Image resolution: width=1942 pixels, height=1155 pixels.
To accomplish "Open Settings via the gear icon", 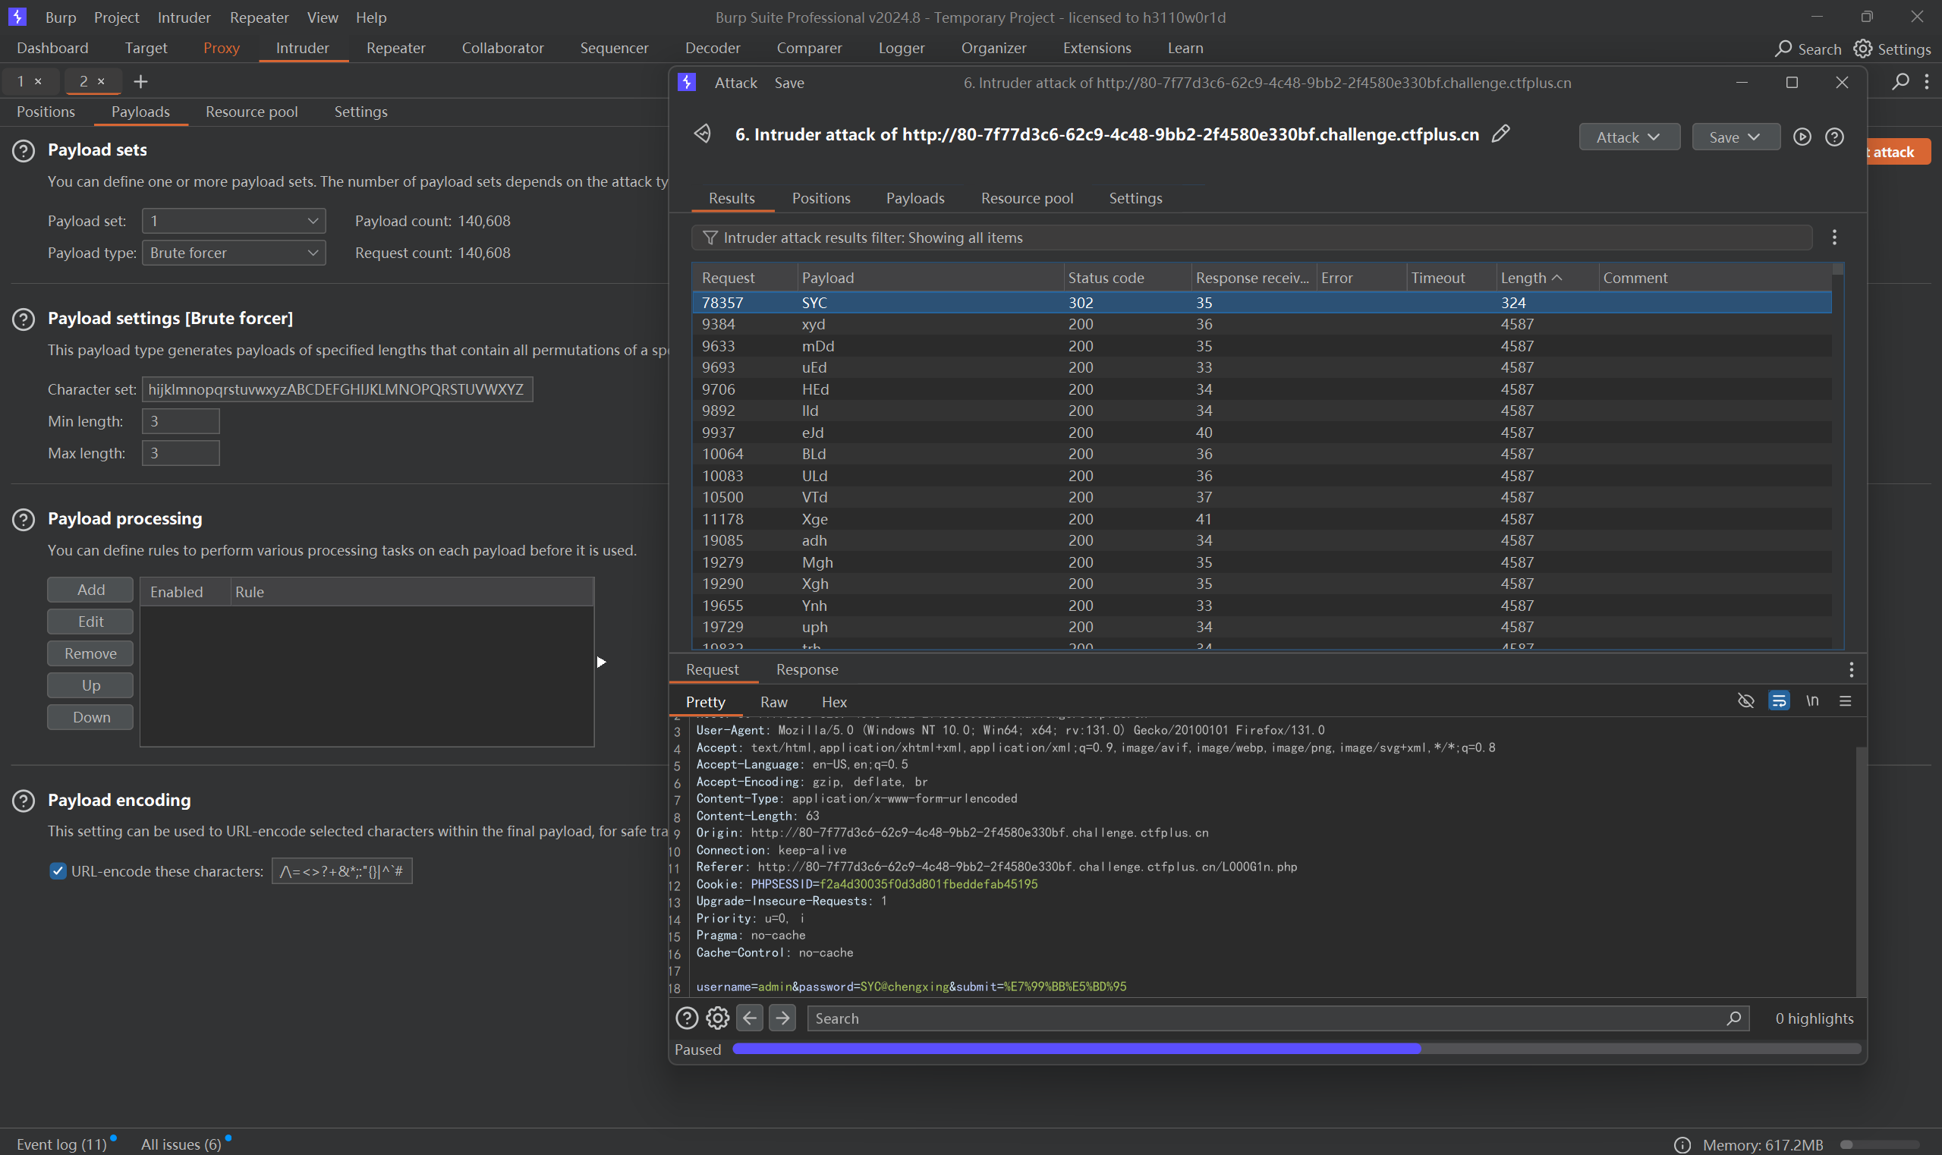I will coord(1862,49).
